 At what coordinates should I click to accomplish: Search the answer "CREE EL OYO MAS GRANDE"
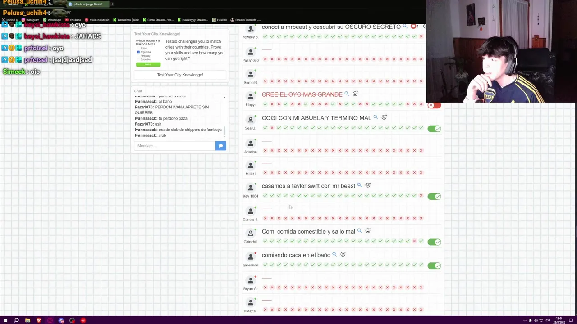pyautogui.click(x=347, y=94)
